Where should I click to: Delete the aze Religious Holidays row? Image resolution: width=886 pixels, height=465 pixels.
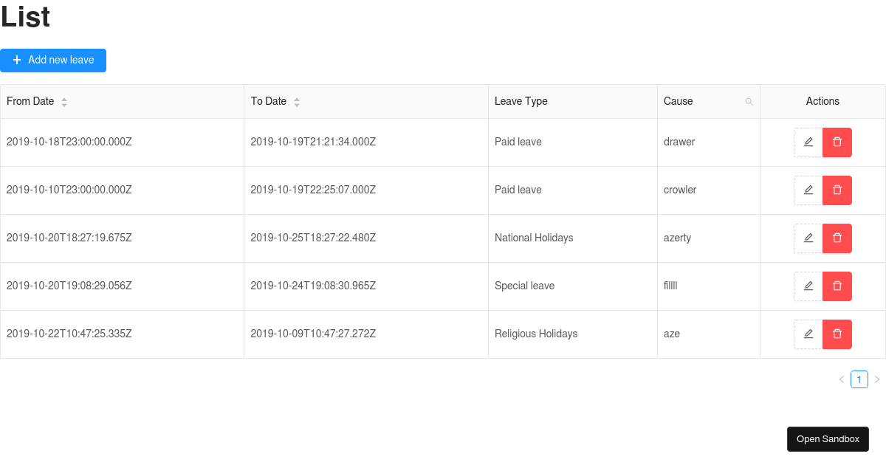pyautogui.click(x=837, y=334)
